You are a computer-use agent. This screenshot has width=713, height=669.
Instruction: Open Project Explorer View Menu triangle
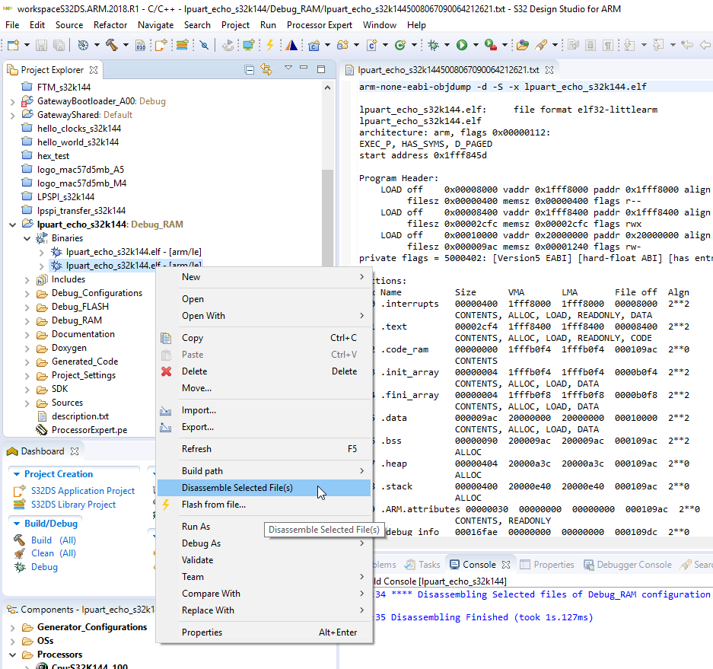(288, 68)
